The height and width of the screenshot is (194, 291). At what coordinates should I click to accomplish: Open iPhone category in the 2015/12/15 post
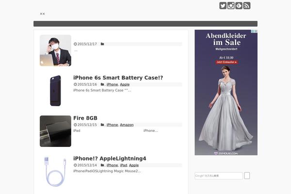click(112, 125)
